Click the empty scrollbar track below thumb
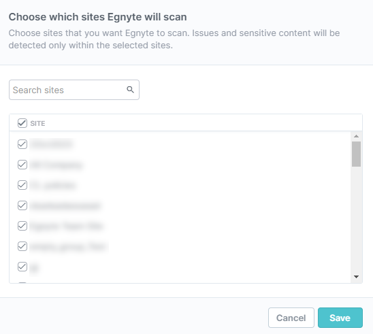373x334 pixels. tap(356, 220)
